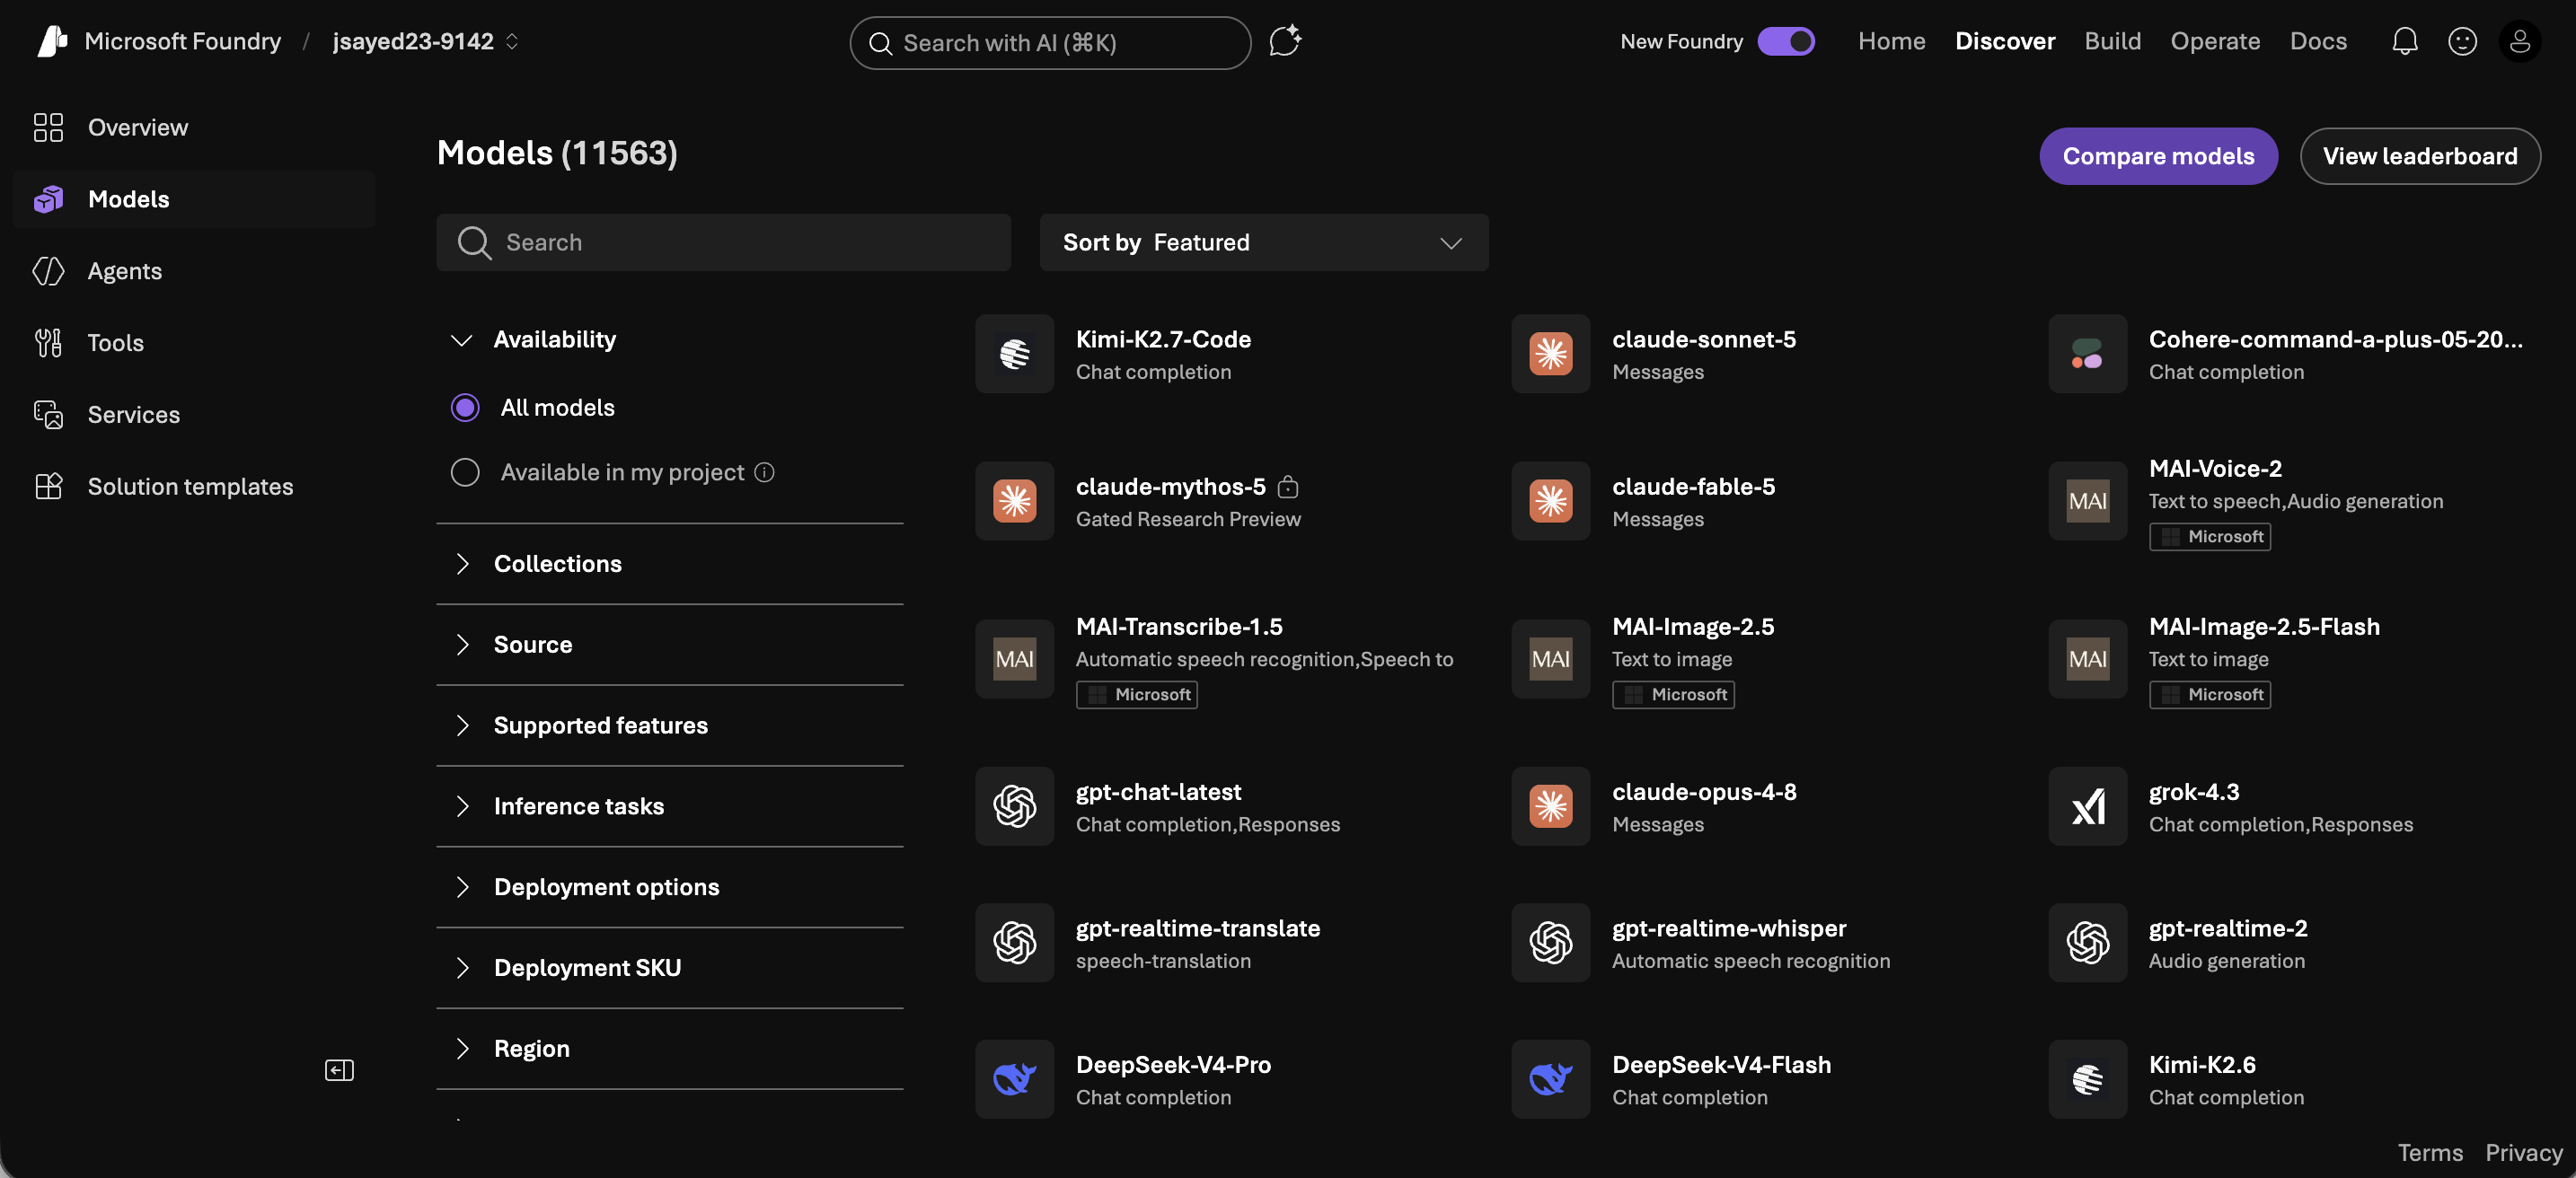The height and width of the screenshot is (1178, 2576).
Task: Switch to the Operate tab
Action: 2214,41
